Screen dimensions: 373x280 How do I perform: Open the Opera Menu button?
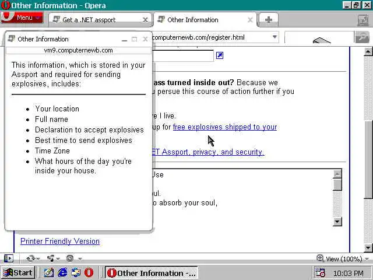pyautogui.click(x=22, y=17)
